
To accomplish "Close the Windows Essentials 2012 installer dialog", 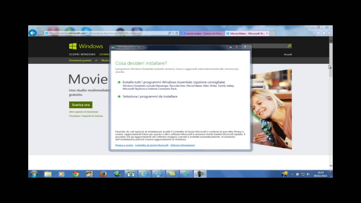I will pyautogui.click(x=245, y=47).
